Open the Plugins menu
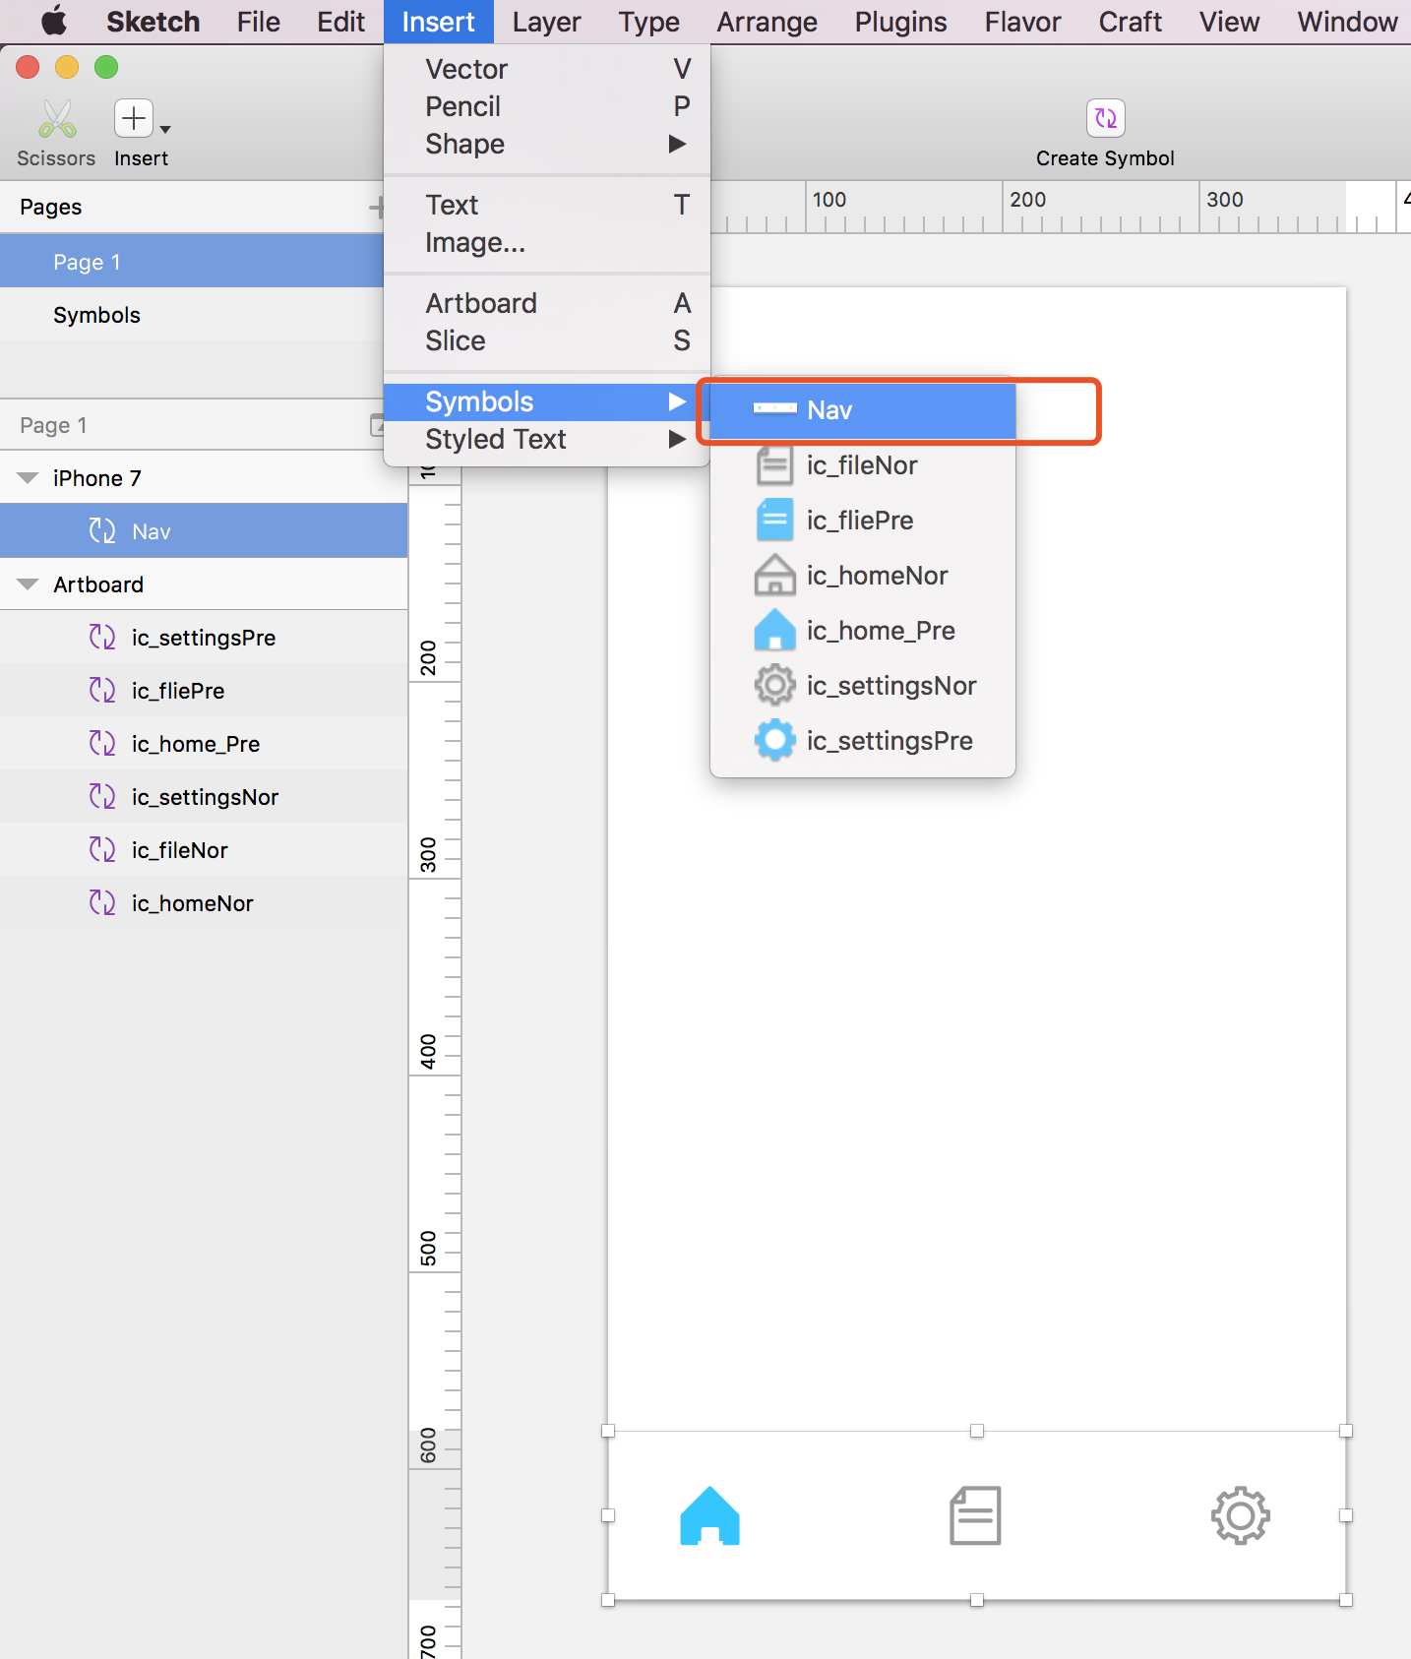 click(x=900, y=22)
